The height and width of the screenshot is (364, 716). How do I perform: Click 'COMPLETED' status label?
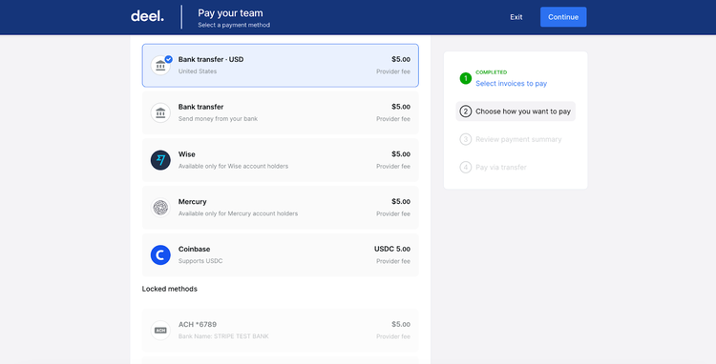(x=492, y=72)
